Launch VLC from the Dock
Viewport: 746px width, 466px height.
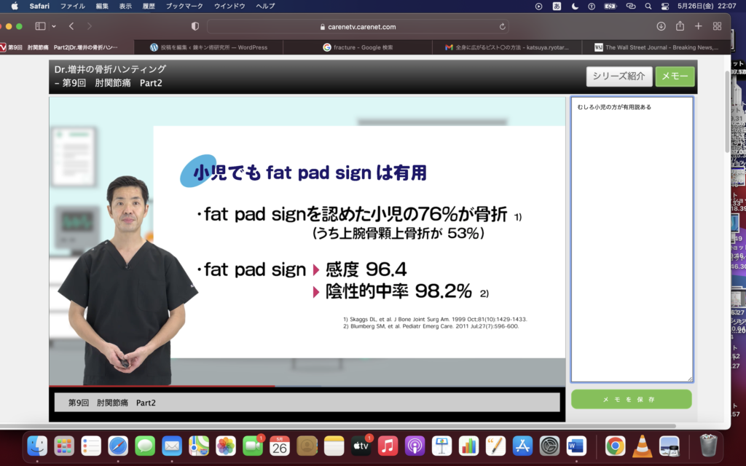[642, 446]
